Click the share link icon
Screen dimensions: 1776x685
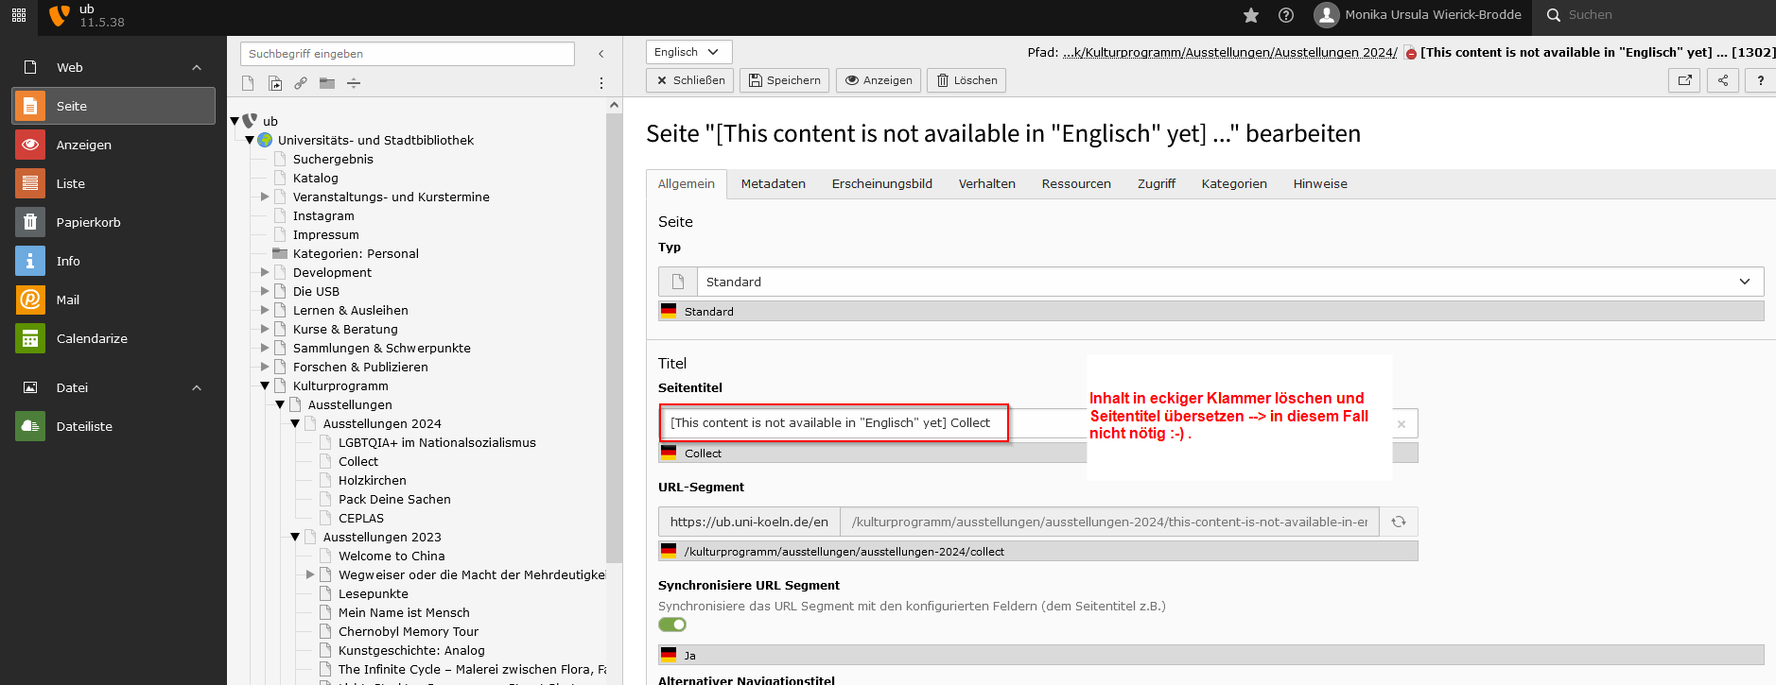(1723, 80)
